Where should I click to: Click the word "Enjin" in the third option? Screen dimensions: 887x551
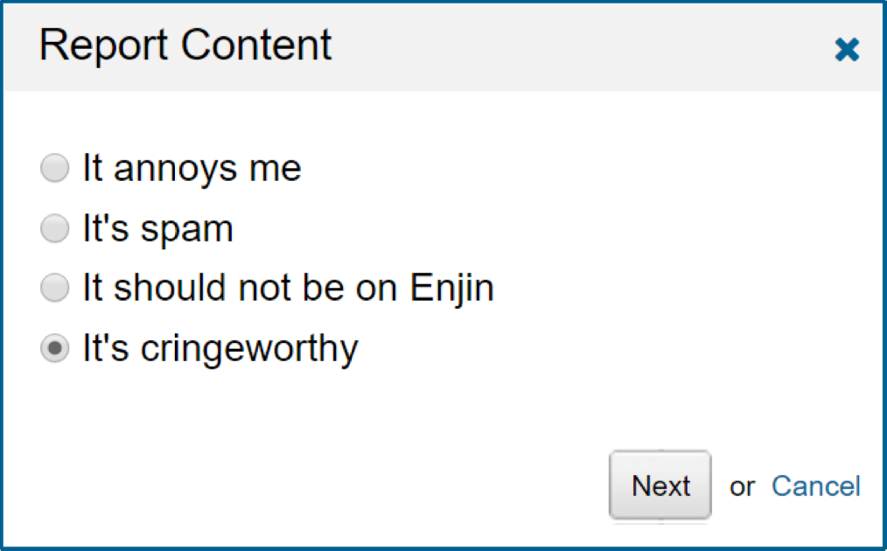click(452, 289)
